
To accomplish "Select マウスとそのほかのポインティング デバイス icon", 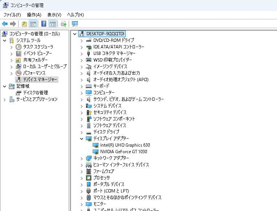I will (89, 198).
